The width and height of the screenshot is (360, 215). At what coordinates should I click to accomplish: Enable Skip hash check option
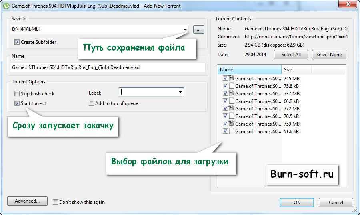[17, 93]
